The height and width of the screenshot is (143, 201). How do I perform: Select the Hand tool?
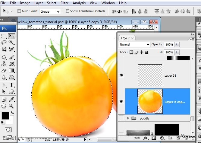point(4,106)
